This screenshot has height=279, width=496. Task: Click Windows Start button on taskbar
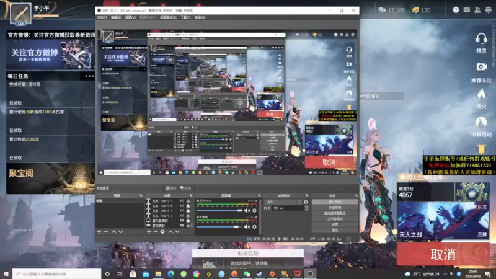[x=6, y=274]
